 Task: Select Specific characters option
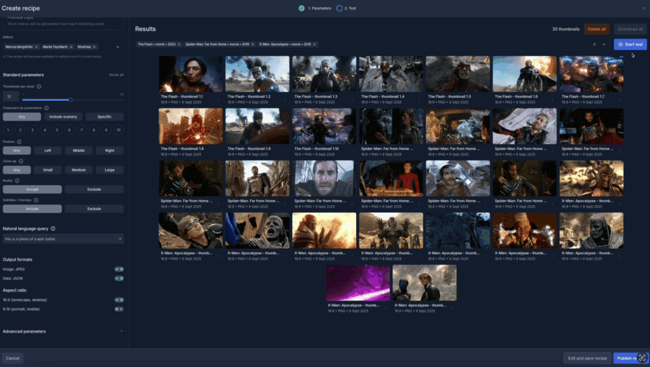105,117
